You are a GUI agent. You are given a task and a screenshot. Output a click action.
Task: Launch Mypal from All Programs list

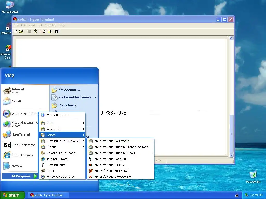62,171
